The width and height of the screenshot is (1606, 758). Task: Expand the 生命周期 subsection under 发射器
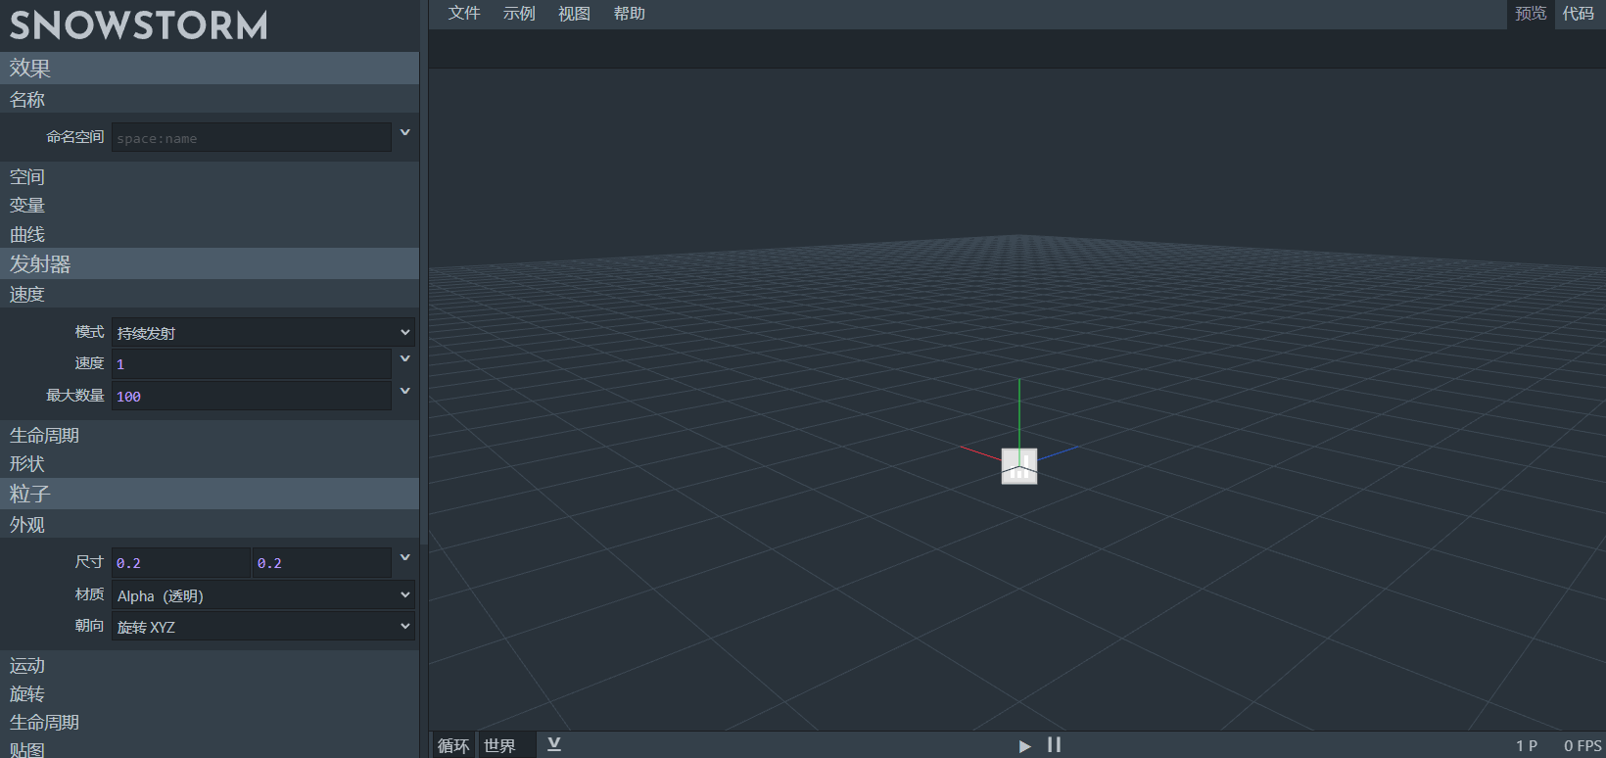(210, 435)
